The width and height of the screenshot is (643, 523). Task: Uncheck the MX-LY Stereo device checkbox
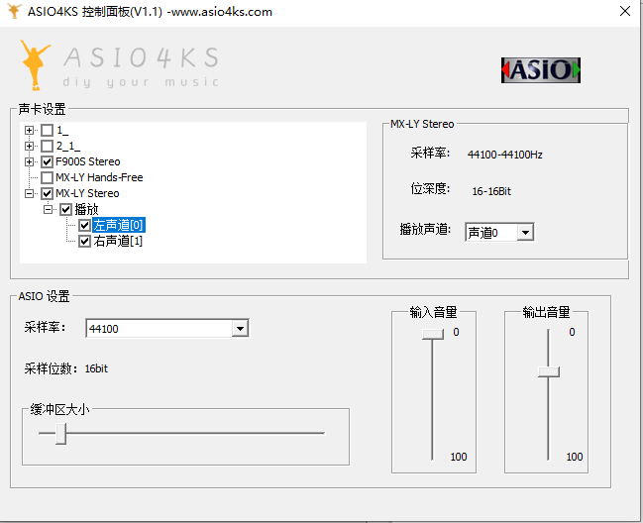coord(48,193)
